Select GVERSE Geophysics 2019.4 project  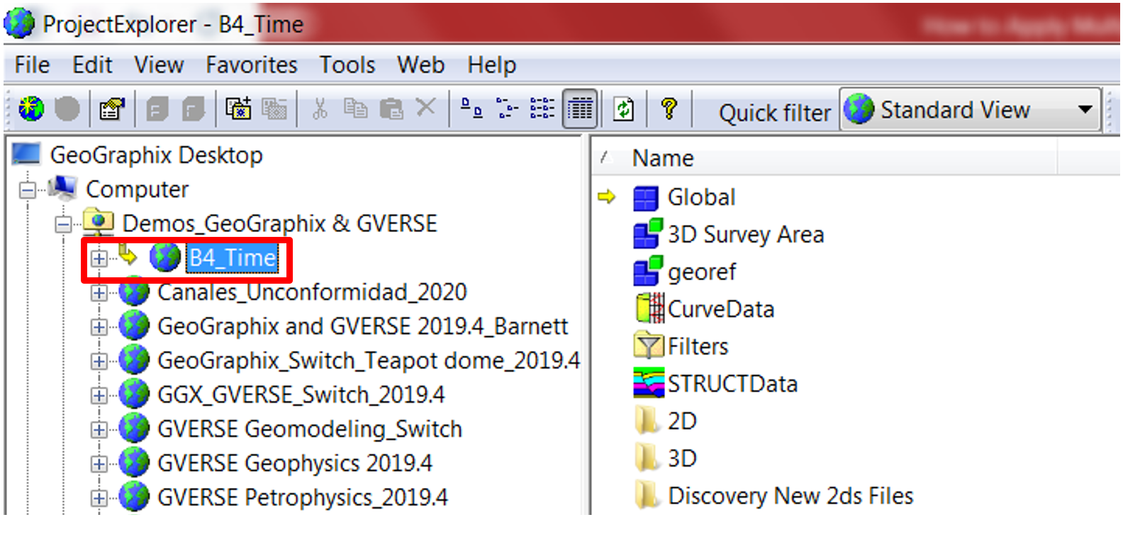pyautogui.click(x=295, y=463)
